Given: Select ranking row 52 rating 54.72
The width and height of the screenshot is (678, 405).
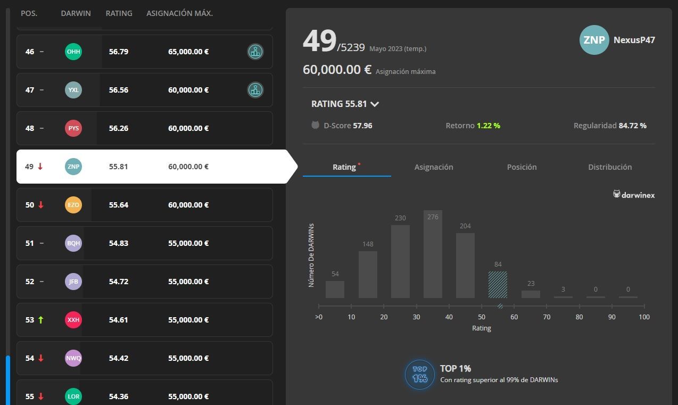Looking at the screenshot, I should [144, 282].
